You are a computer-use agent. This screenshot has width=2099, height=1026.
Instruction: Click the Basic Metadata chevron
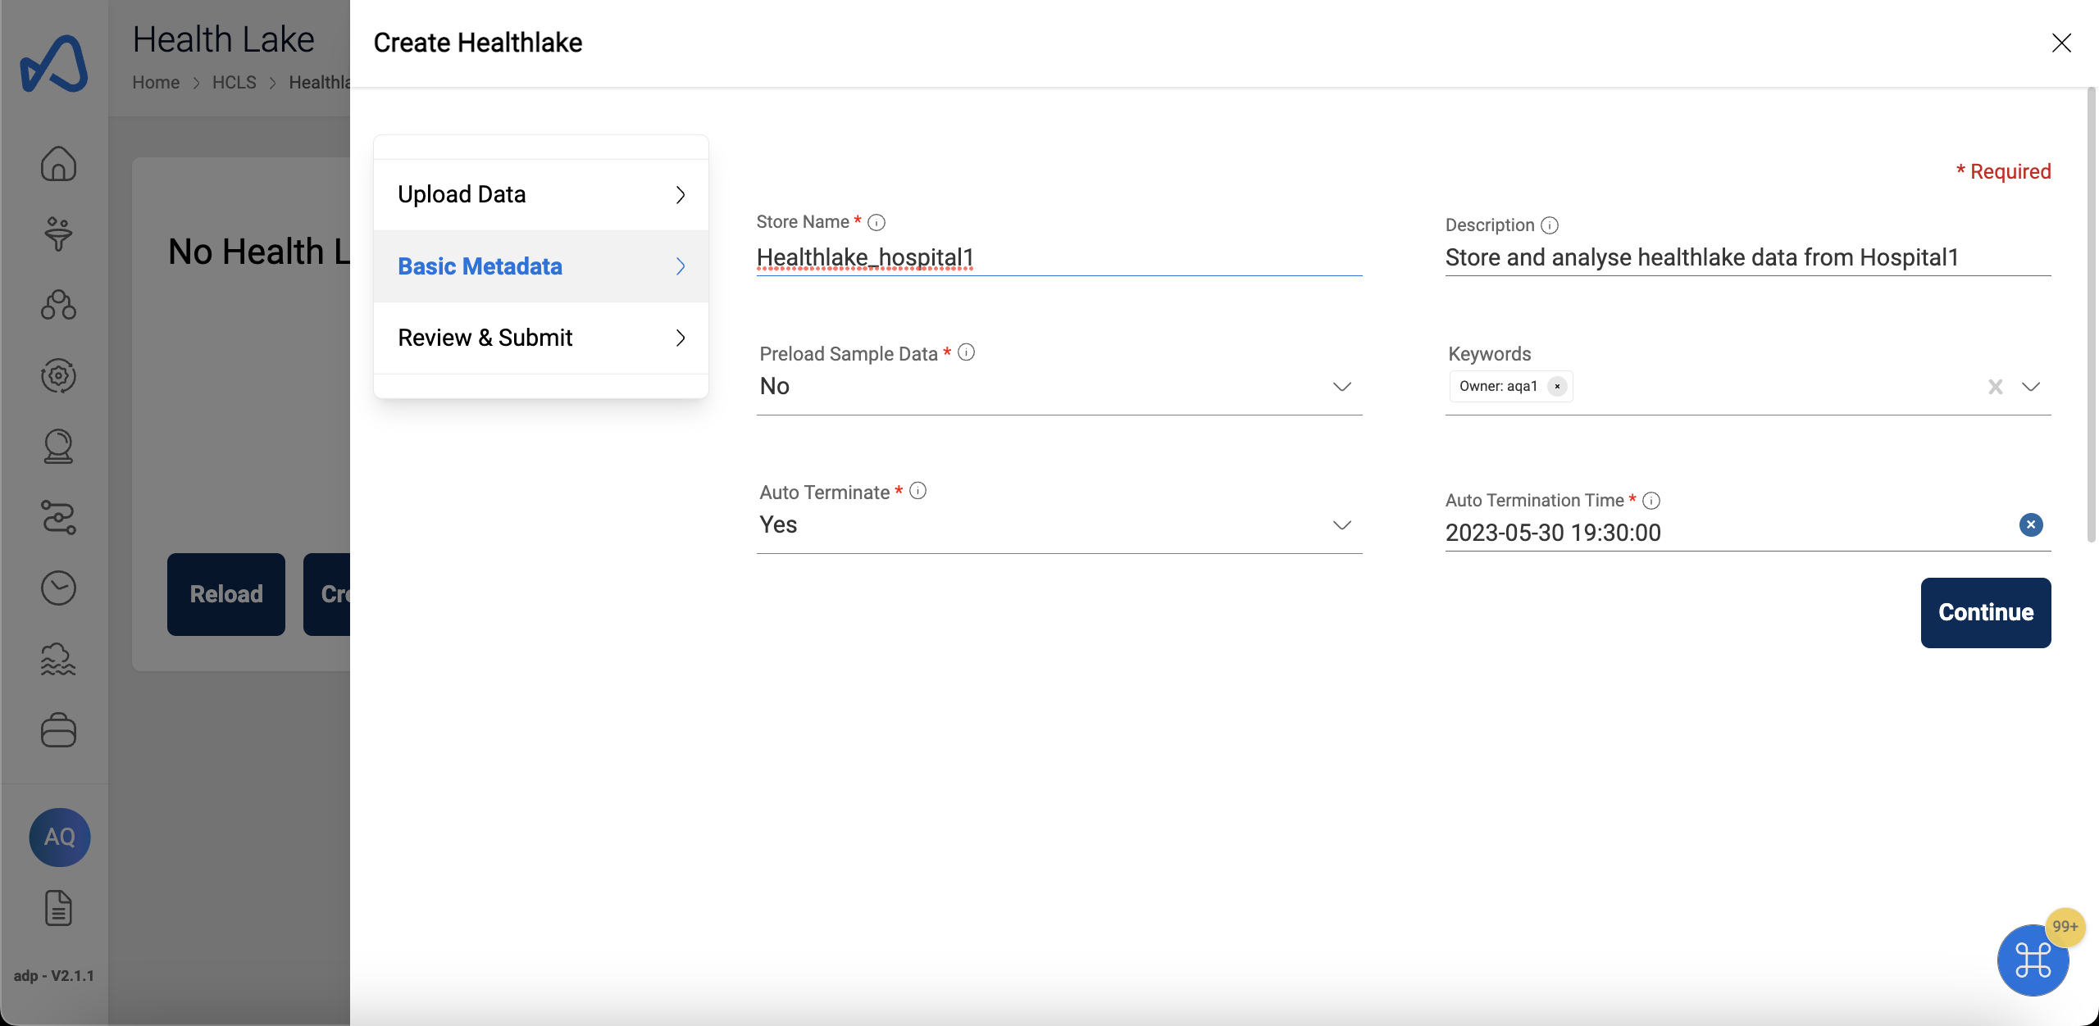pos(681,266)
